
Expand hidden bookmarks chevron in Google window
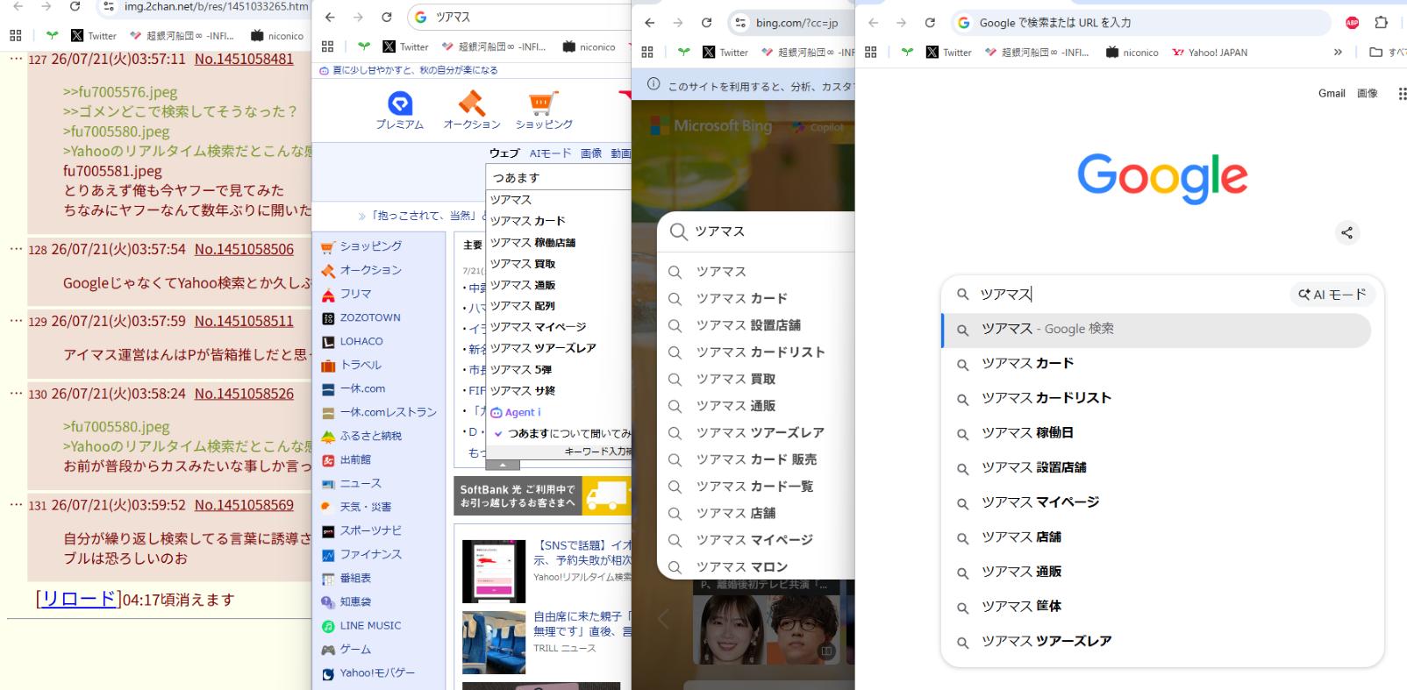click(1338, 53)
